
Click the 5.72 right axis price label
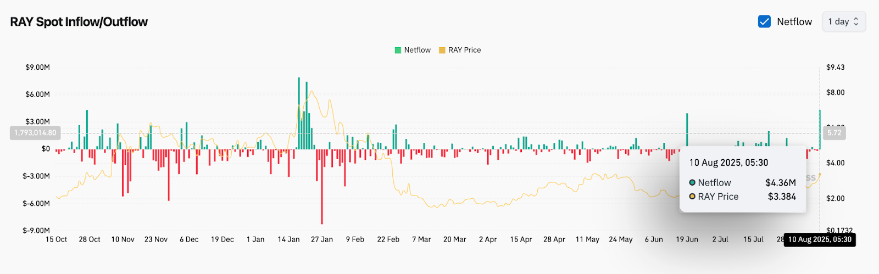[835, 133]
